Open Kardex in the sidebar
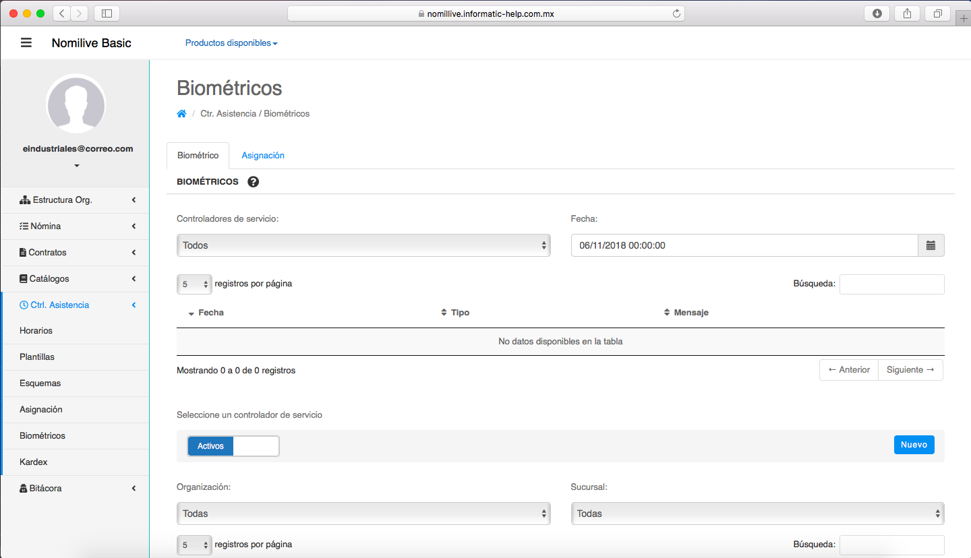The image size is (971, 558). point(34,462)
